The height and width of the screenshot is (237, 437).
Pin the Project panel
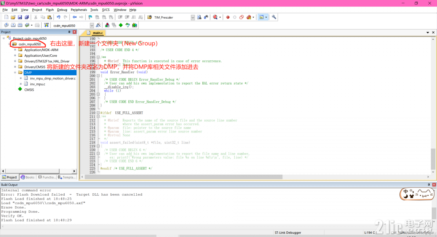click(69, 32)
